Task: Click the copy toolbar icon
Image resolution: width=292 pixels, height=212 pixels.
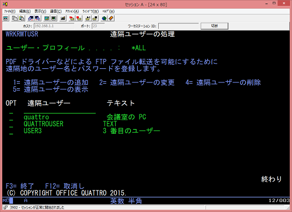Action: pyautogui.click(x=15, y=19)
